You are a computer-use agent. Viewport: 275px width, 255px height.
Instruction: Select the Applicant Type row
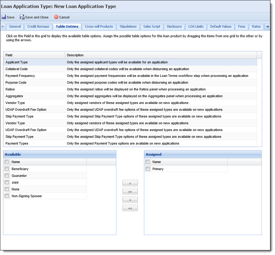pos(130,62)
